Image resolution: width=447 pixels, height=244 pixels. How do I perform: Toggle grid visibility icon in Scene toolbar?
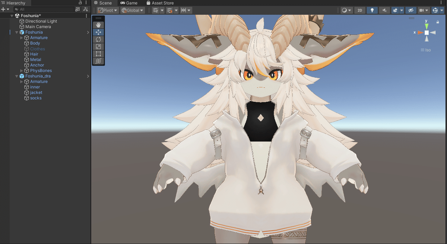(156, 10)
